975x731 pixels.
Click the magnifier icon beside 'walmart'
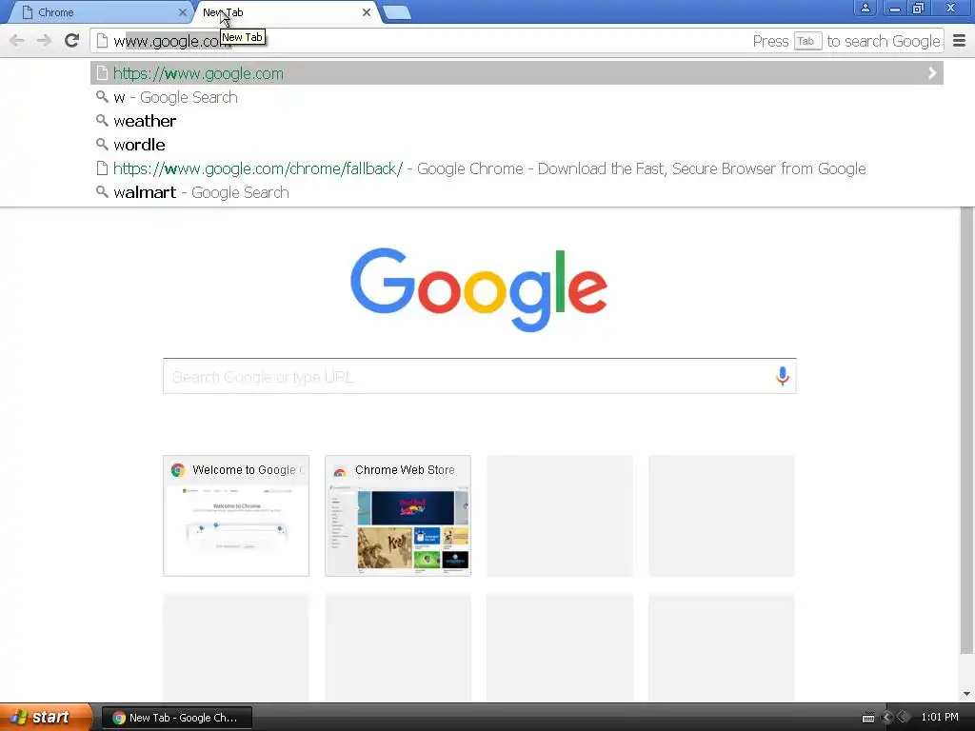coord(102,191)
